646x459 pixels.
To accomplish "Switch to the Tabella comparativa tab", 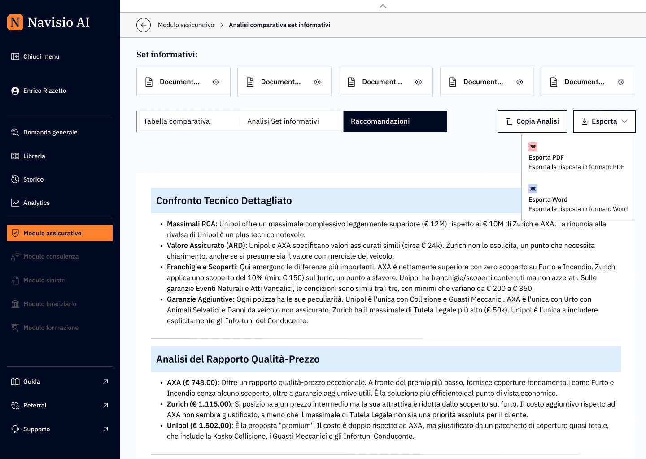I will (x=177, y=121).
